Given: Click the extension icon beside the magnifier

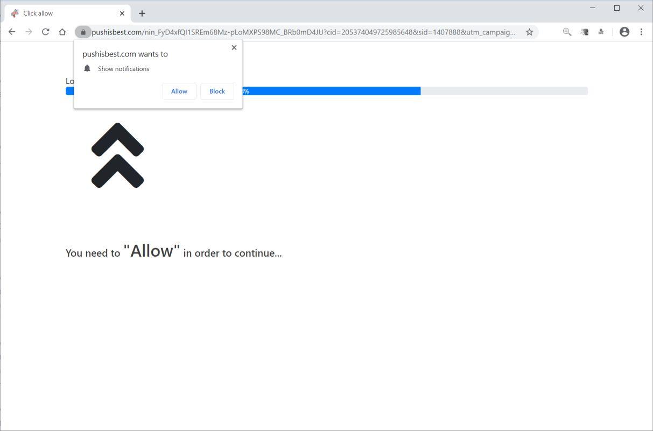Looking at the screenshot, I should point(584,32).
